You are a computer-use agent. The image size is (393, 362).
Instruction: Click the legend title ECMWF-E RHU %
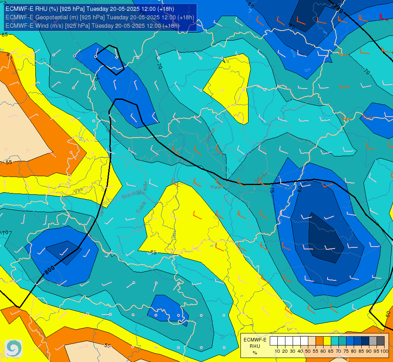click(x=255, y=346)
